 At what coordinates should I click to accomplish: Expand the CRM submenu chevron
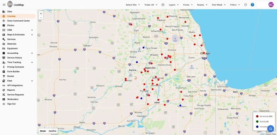click(x=32, y=30)
